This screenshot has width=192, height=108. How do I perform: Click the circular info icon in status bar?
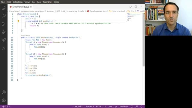coord(132,106)
